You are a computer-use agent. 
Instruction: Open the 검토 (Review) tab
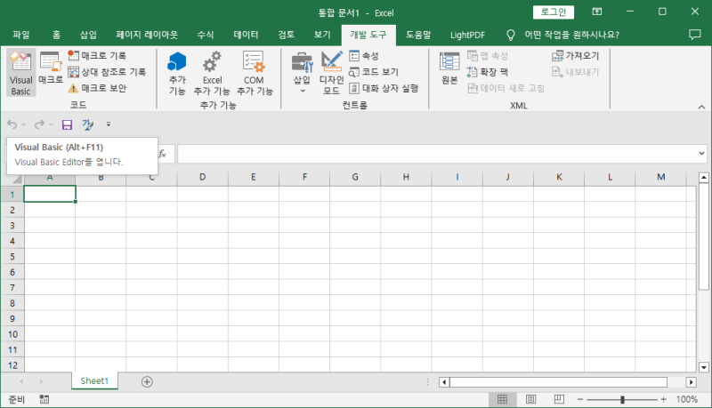point(287,35)
